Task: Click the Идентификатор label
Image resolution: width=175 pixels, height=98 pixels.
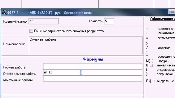Action: click(x=15, y=22)
